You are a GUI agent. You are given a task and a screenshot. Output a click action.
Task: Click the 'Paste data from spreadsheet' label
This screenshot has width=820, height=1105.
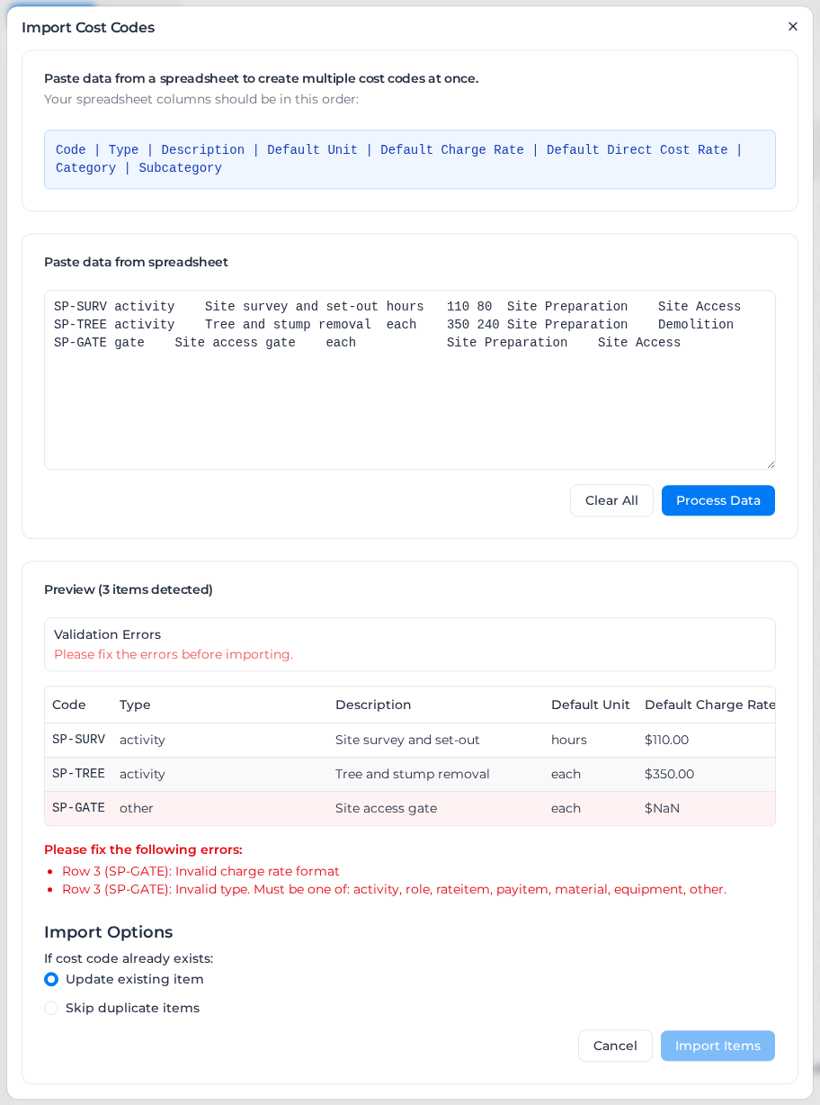[x=136, y=262]
